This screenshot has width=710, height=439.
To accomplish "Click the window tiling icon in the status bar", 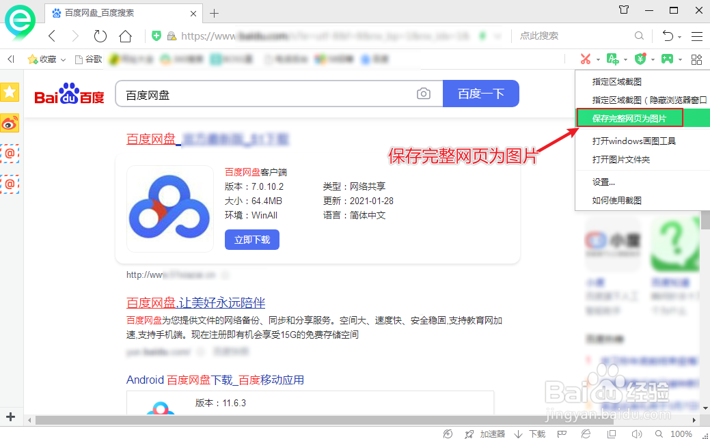I will (612, 434).
